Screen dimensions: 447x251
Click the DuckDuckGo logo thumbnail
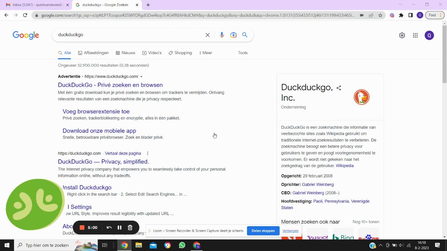361,97
